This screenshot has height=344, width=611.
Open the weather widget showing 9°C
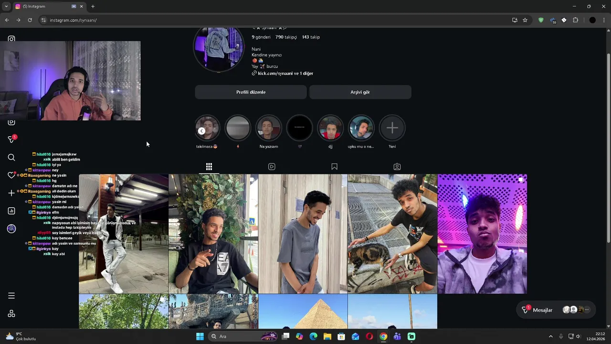pos(21,336)
